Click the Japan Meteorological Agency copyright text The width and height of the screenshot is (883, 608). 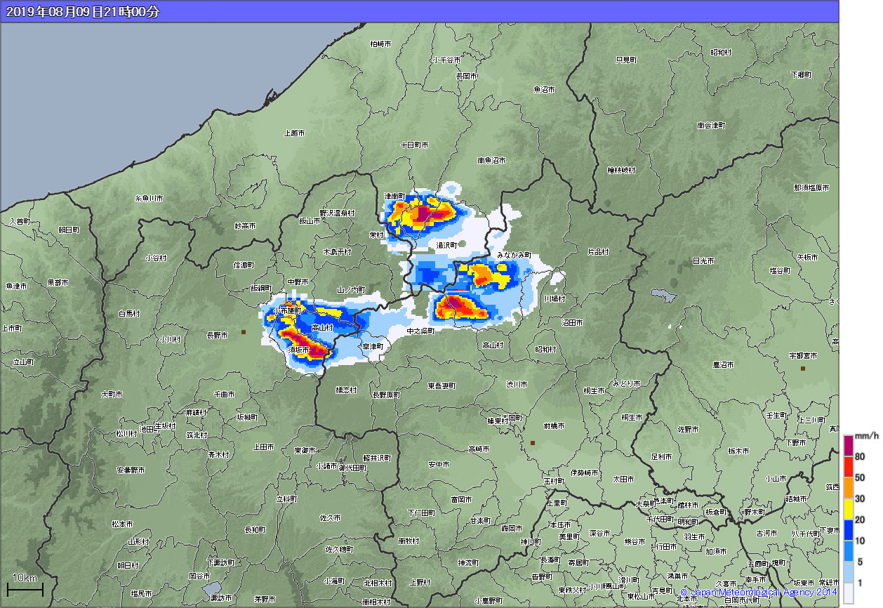[x=759, y=593]
